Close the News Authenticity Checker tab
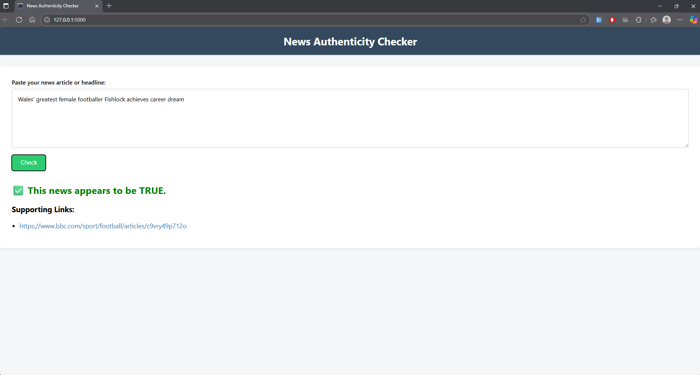The width and height of the screenshot is (700, 375). [97, 6]
